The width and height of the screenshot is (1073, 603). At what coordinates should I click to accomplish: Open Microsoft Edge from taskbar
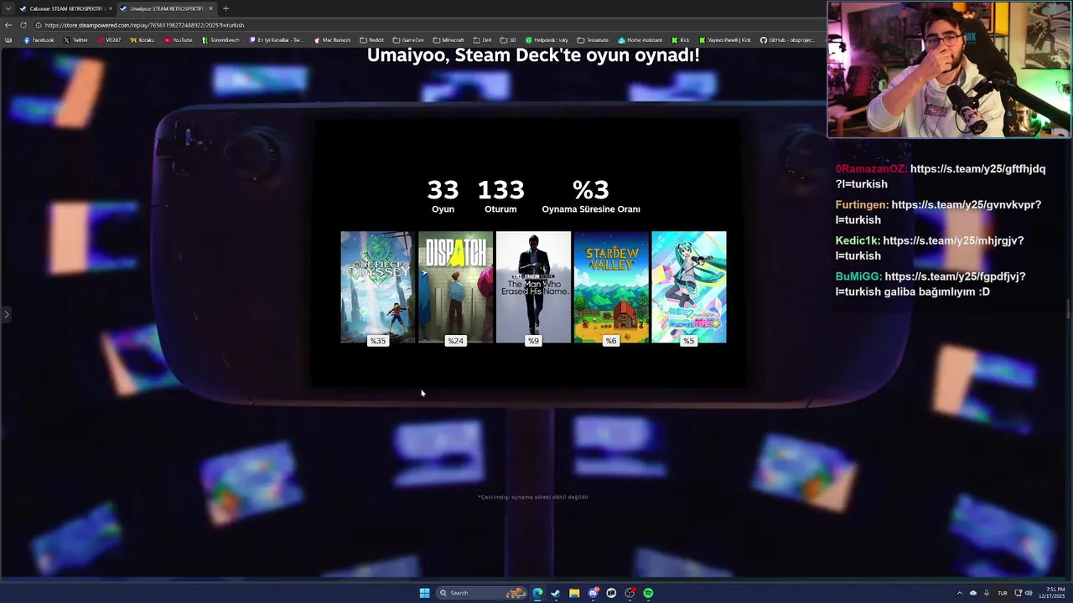pyautogui.click(x=537, y=593)
